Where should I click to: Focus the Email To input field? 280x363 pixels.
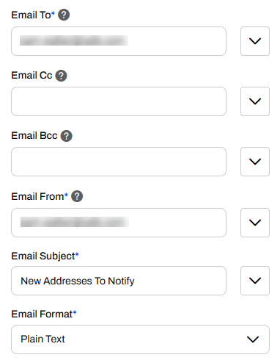tap(119, 41)
